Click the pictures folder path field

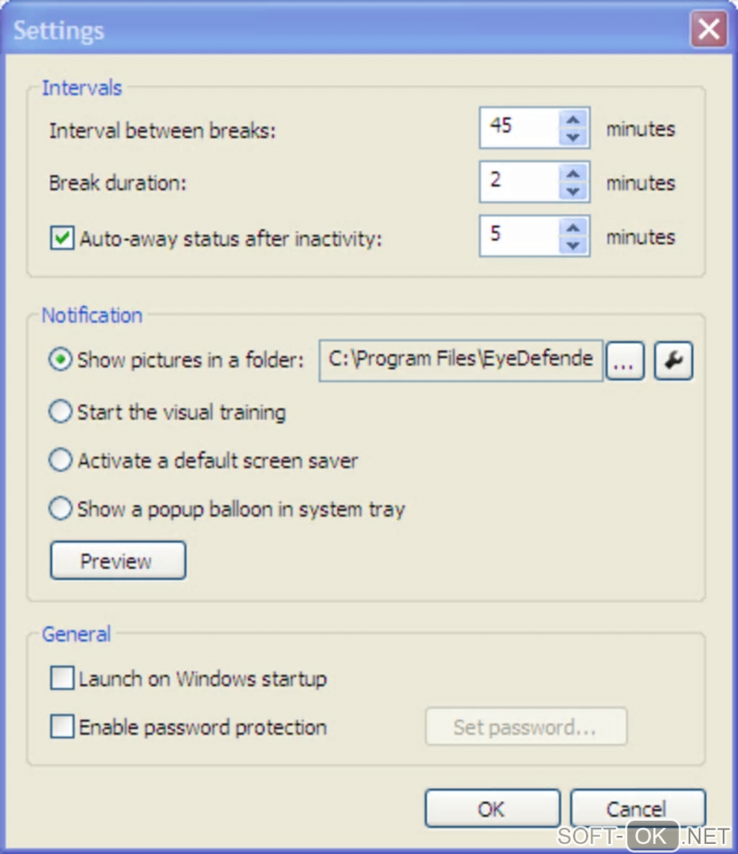coord(461,360)
